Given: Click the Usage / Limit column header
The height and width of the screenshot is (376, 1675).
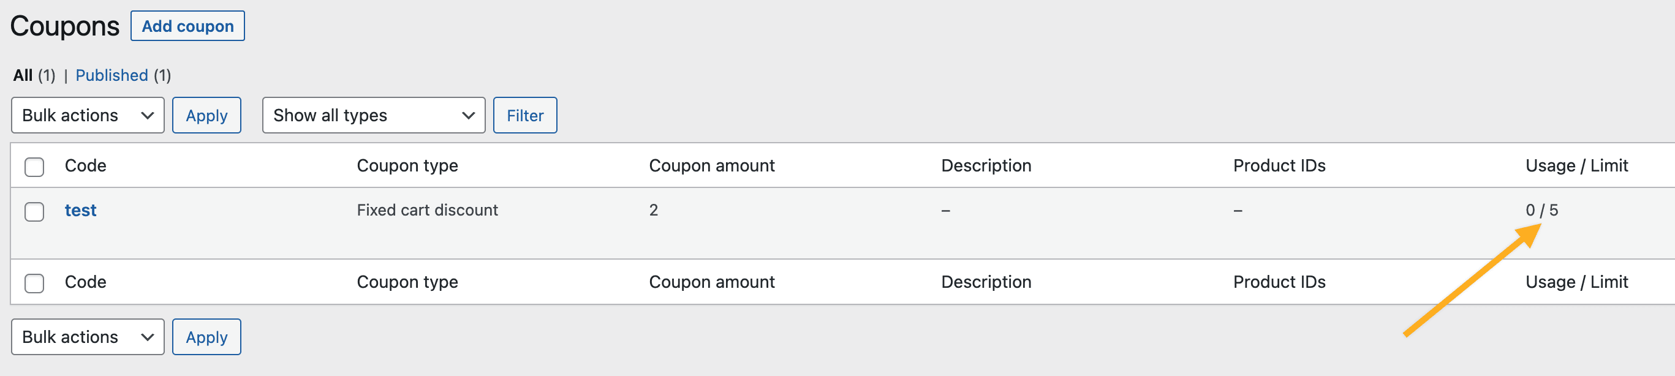Looking at the screenshot, I should tap(1578, 165).
